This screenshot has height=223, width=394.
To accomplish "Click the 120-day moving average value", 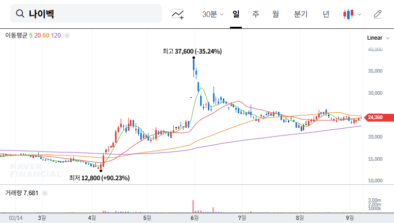I will click(56, 36).
